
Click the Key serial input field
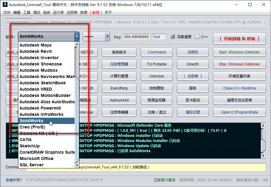tap(137, 37)
